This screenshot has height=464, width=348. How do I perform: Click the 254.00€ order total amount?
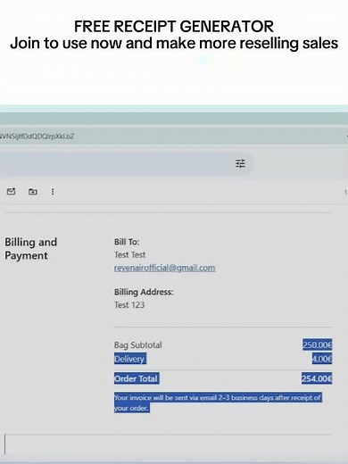pyautogui.click(x=317, y=378)
